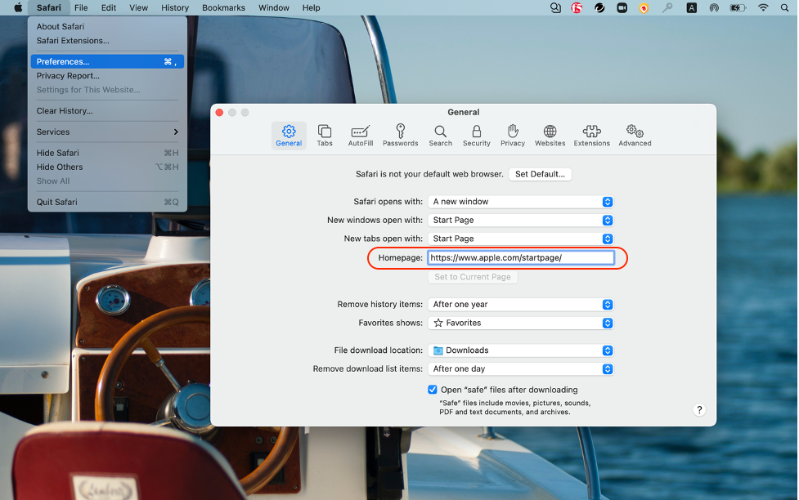Expand the New windows open with dropdown

pos(521,220)
